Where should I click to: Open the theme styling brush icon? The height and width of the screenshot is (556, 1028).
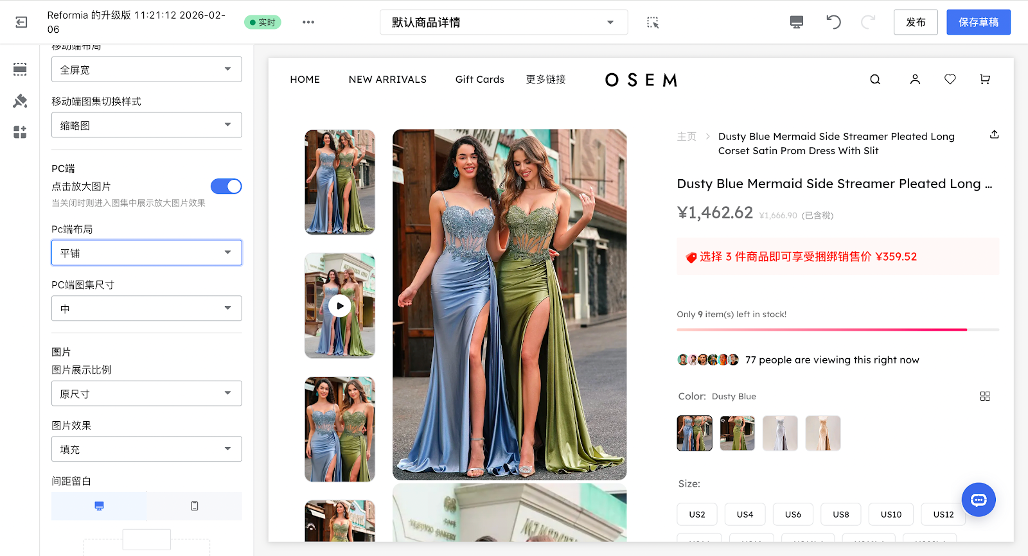[x=20, y=101]
